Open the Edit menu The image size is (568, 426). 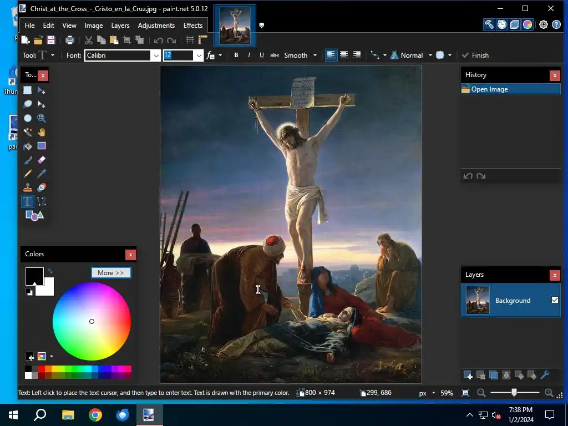48,26
